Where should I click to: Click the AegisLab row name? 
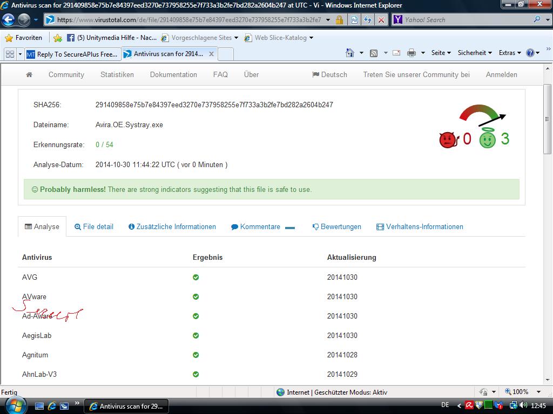[x=37, y=335]
